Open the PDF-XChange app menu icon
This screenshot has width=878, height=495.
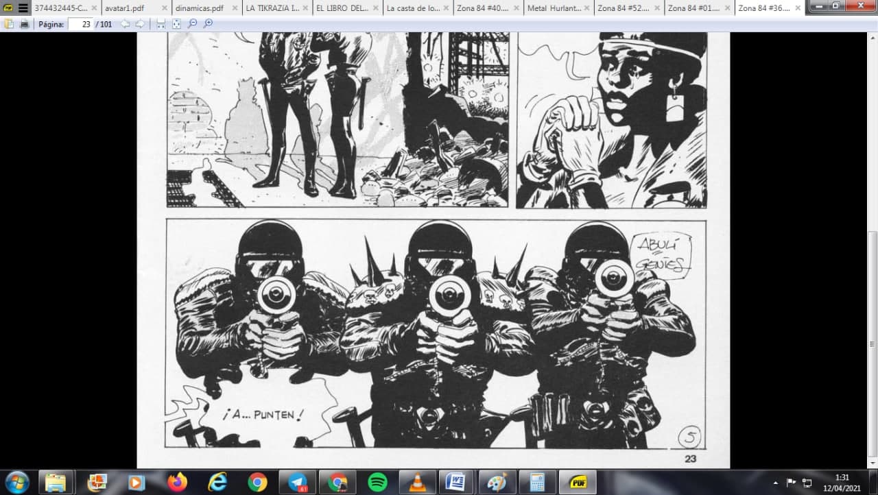pyautogui.click(x=8, y=8)
